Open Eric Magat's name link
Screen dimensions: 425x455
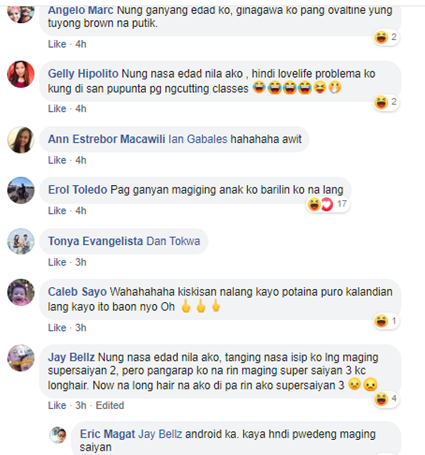(x=107, y=435)
